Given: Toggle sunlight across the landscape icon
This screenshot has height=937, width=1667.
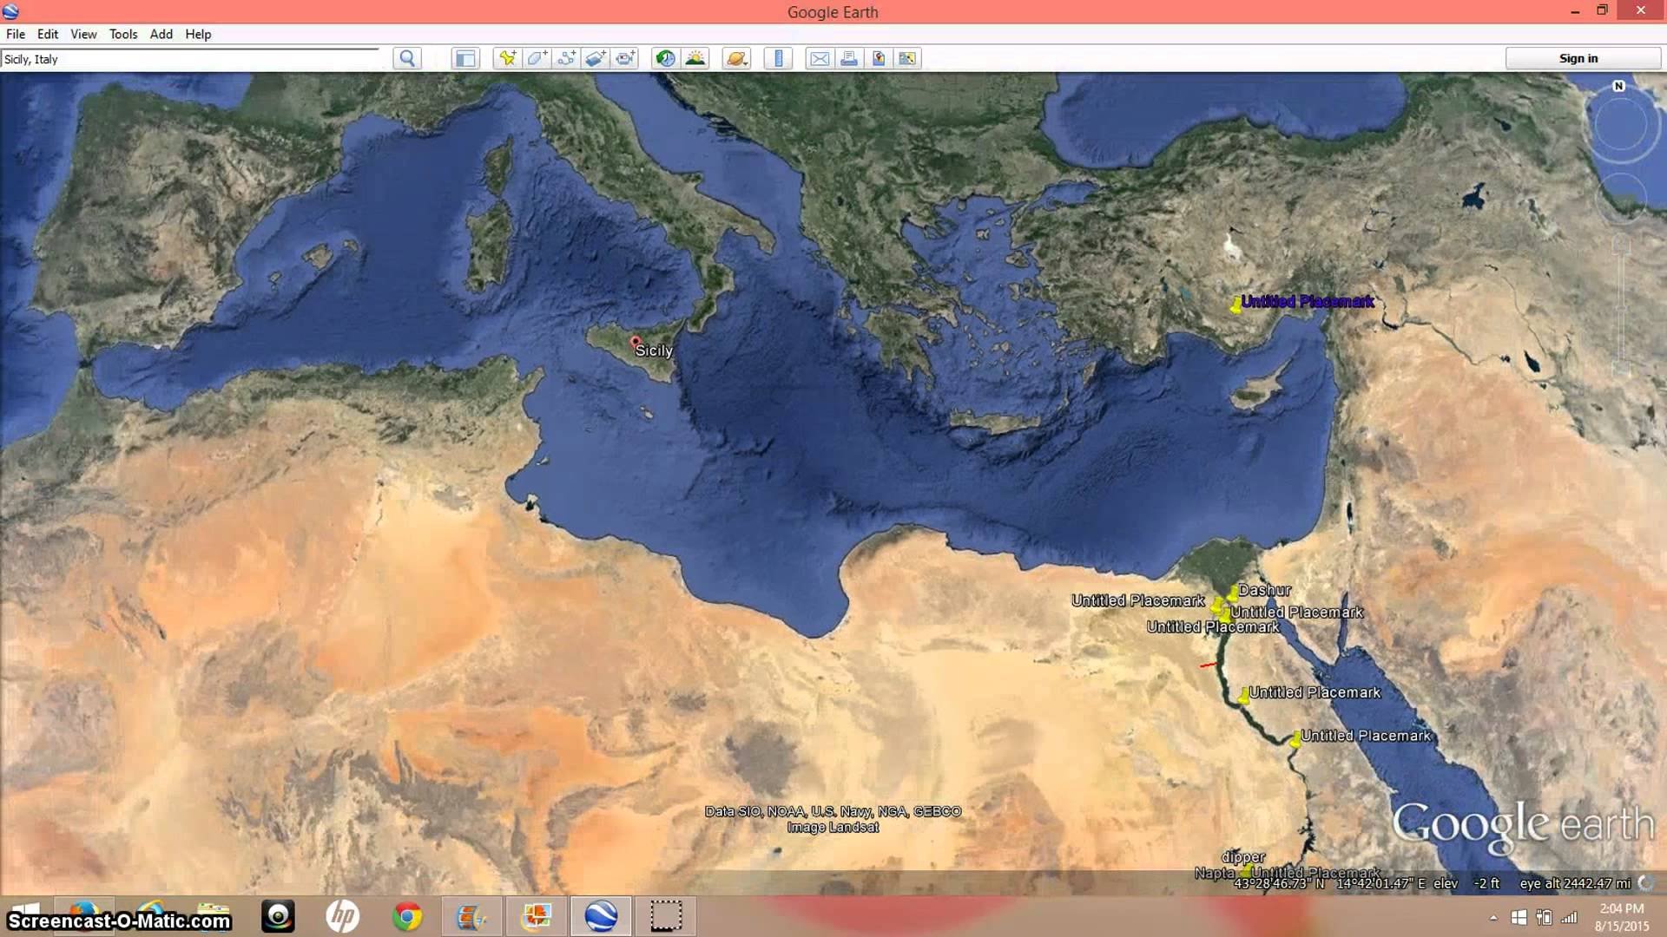Looking at the screenshot, I should coord(695,58).
